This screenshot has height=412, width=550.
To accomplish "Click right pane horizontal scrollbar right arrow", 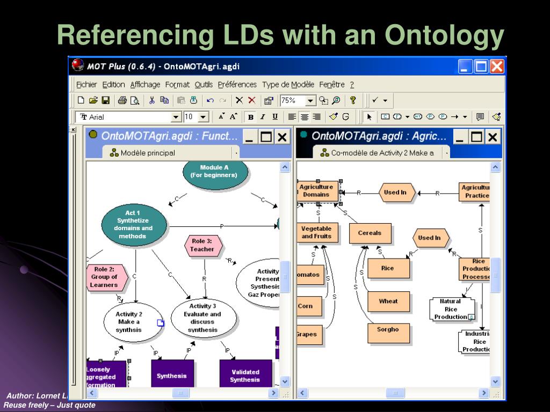I will 484,393.
